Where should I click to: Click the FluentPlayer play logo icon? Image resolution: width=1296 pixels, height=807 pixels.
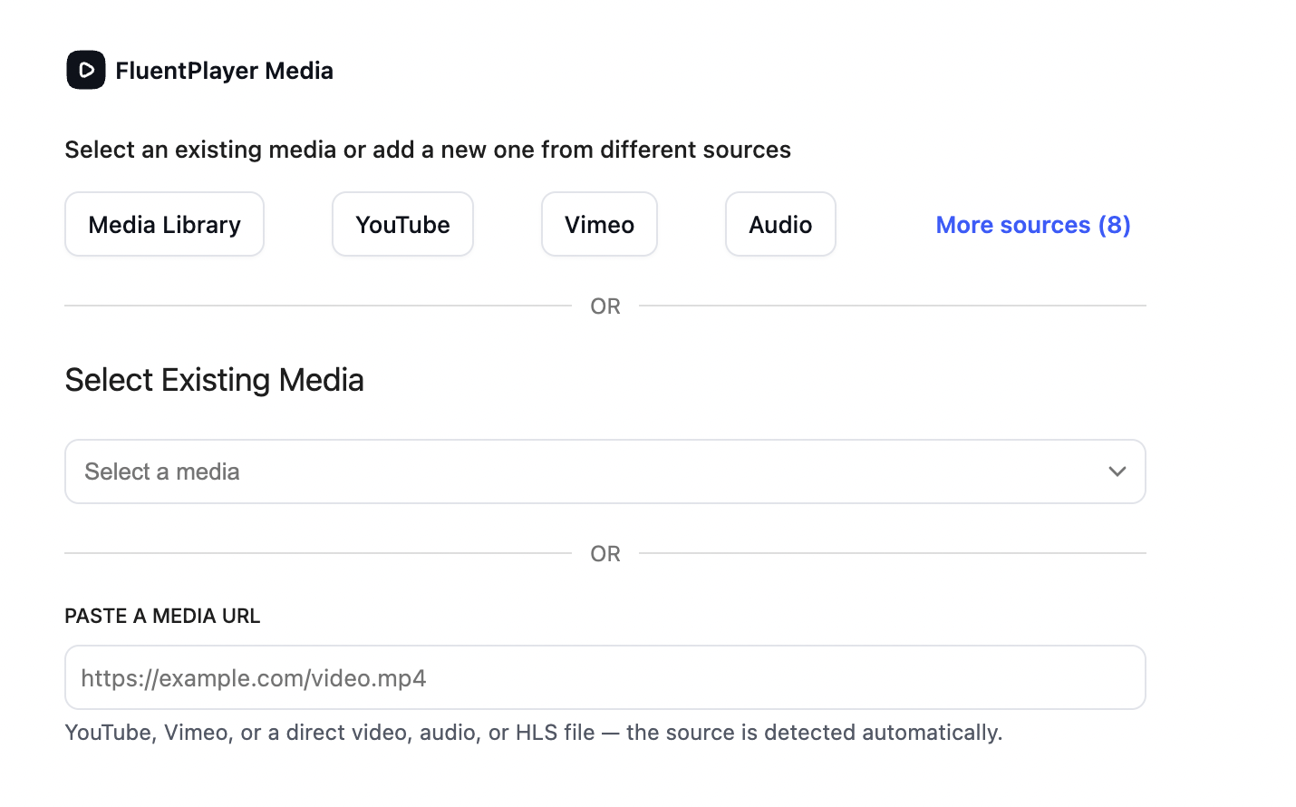[x=86, y=70]
